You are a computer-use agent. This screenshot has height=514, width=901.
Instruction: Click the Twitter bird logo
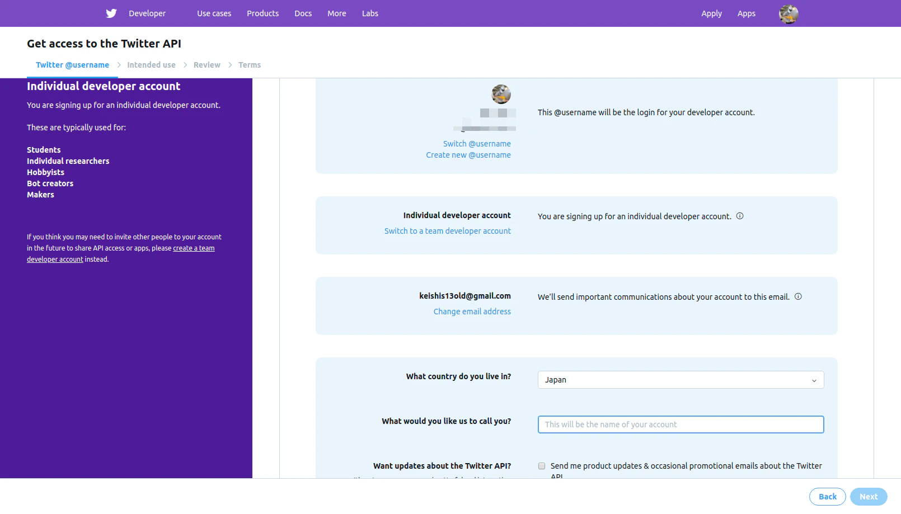coord(111,13)
